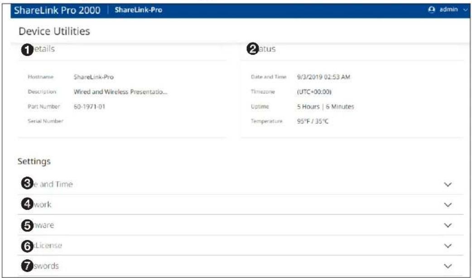This screenshot has width=472, height=278.
Task: Click the ShareLink-Pro device name in header
Action: click(x=139, y=10)
